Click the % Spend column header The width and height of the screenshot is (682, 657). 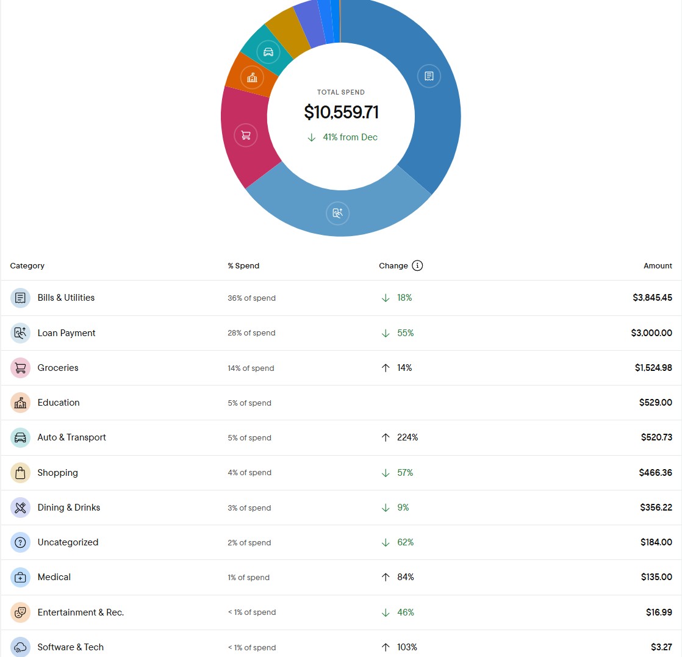pos(243,266)
